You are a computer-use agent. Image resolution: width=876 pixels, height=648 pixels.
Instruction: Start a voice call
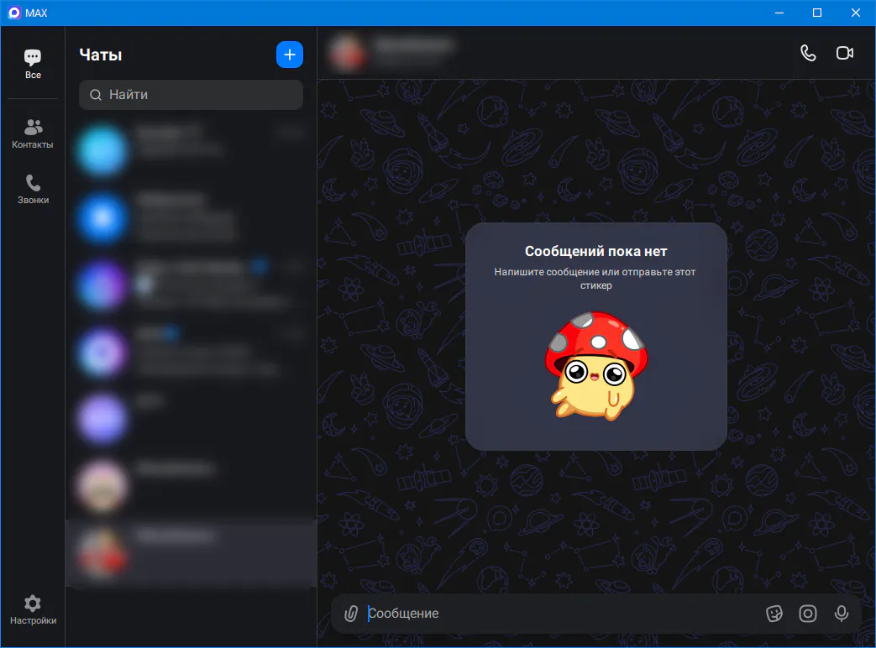808,53
